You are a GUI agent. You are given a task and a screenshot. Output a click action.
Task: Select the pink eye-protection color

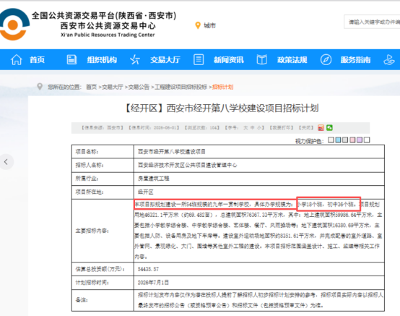352,140
